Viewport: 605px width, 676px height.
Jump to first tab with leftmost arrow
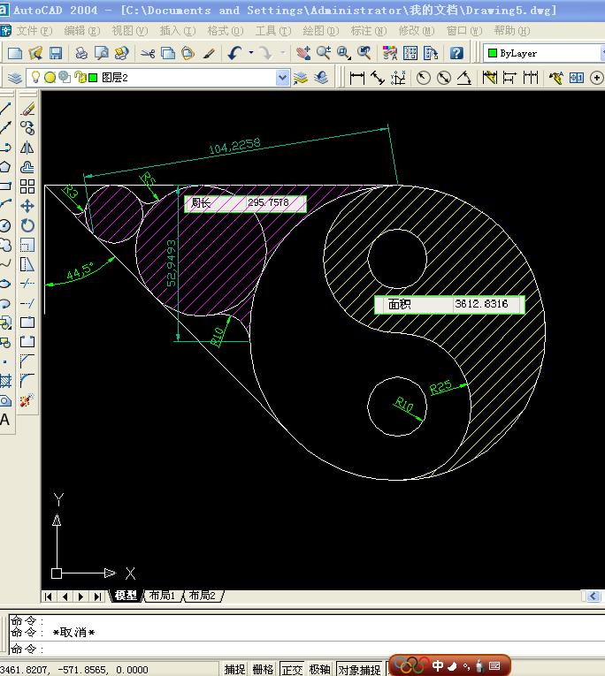coord(49,596)
